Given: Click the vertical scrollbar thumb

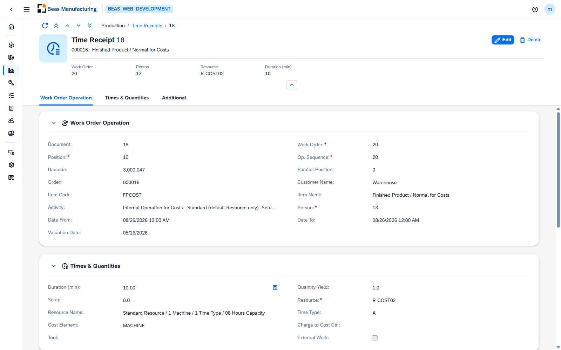Looking at the screenshot, I should pyautogui.click(x=558, y=170).
